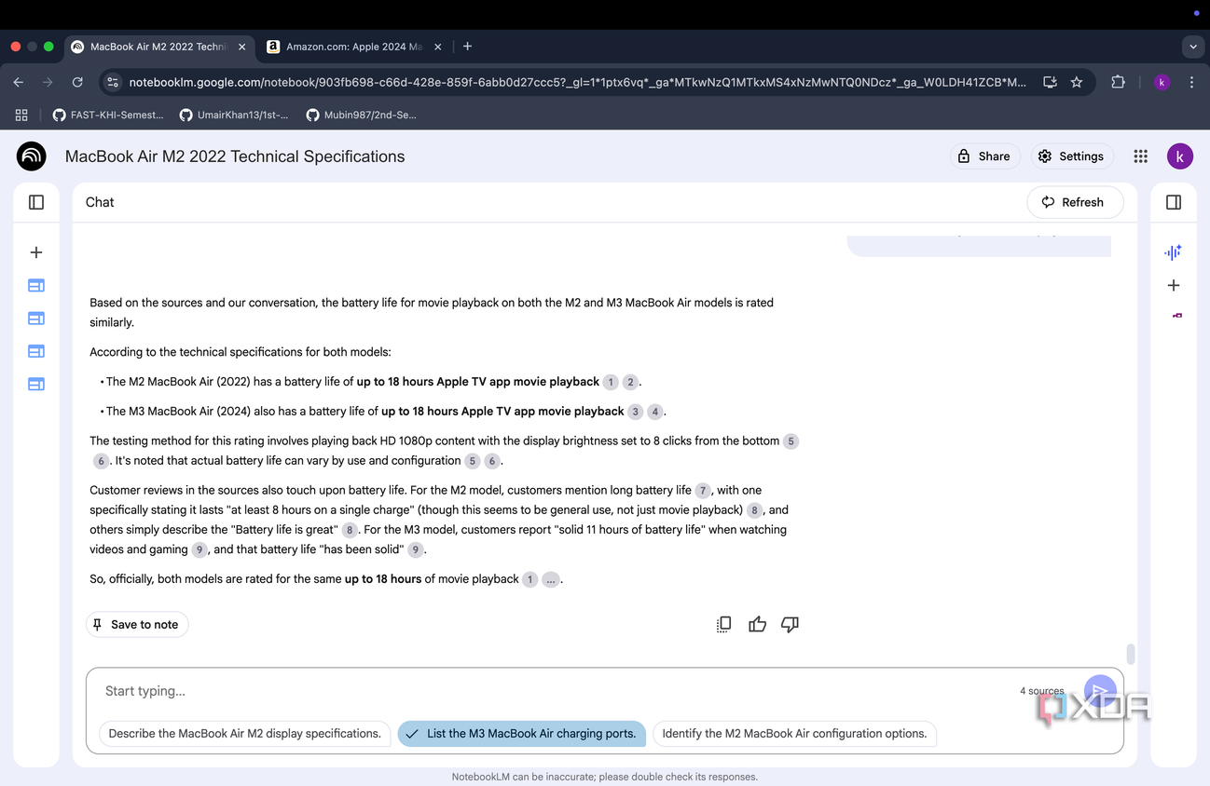Switch to the Amazon.com Apple 2024 tab
This screenshot has width=1210, height=786.
353,47
